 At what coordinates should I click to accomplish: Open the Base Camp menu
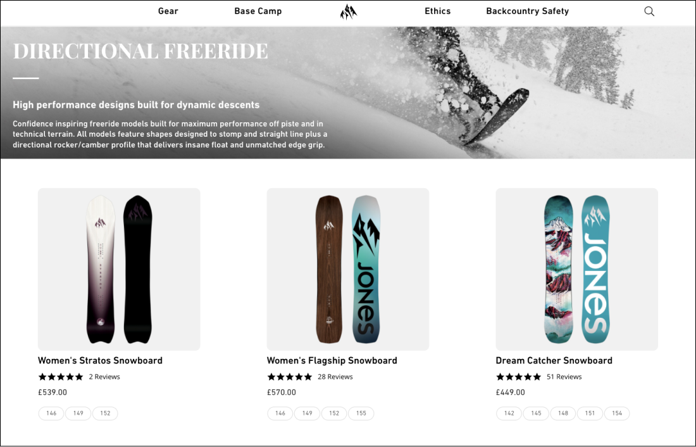click(258, 11)
